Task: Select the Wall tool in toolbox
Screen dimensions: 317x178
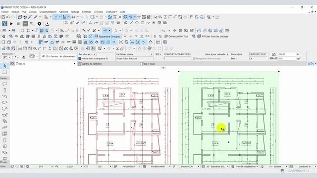Action: [x=5, y=84]
